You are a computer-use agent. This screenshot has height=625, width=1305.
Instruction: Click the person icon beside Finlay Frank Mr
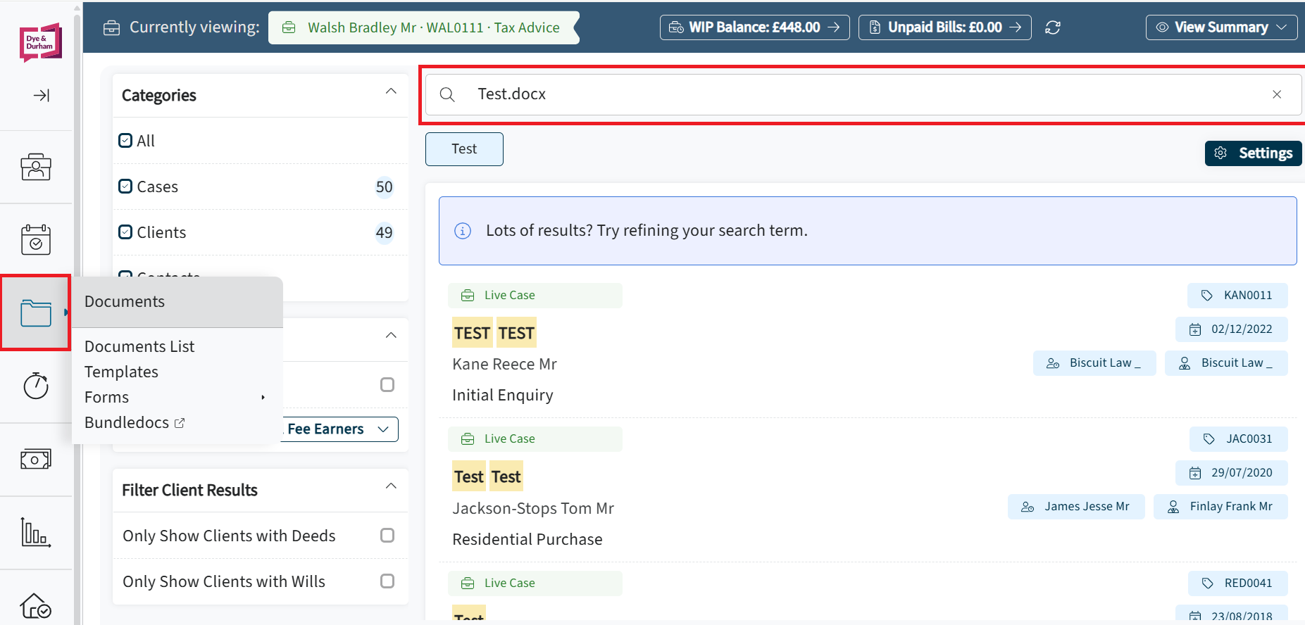tap(1173, 507)
